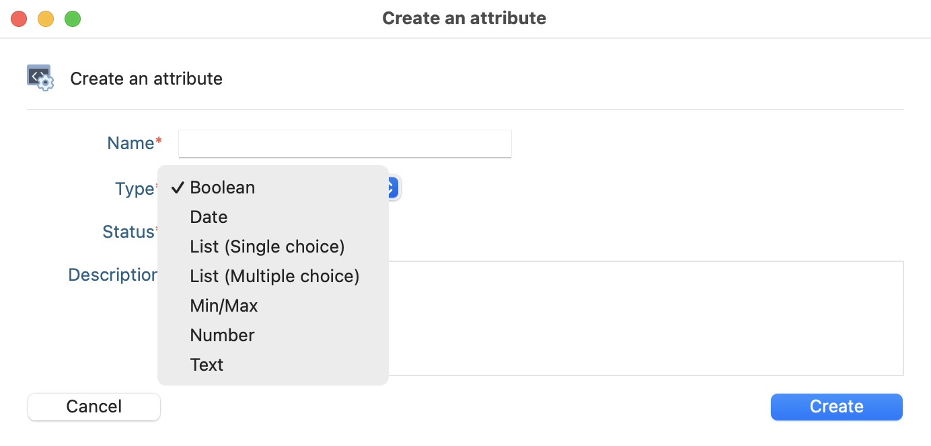931x446 pixels.
Task: Close the Create an attribute window
Action: pos(19,19)
